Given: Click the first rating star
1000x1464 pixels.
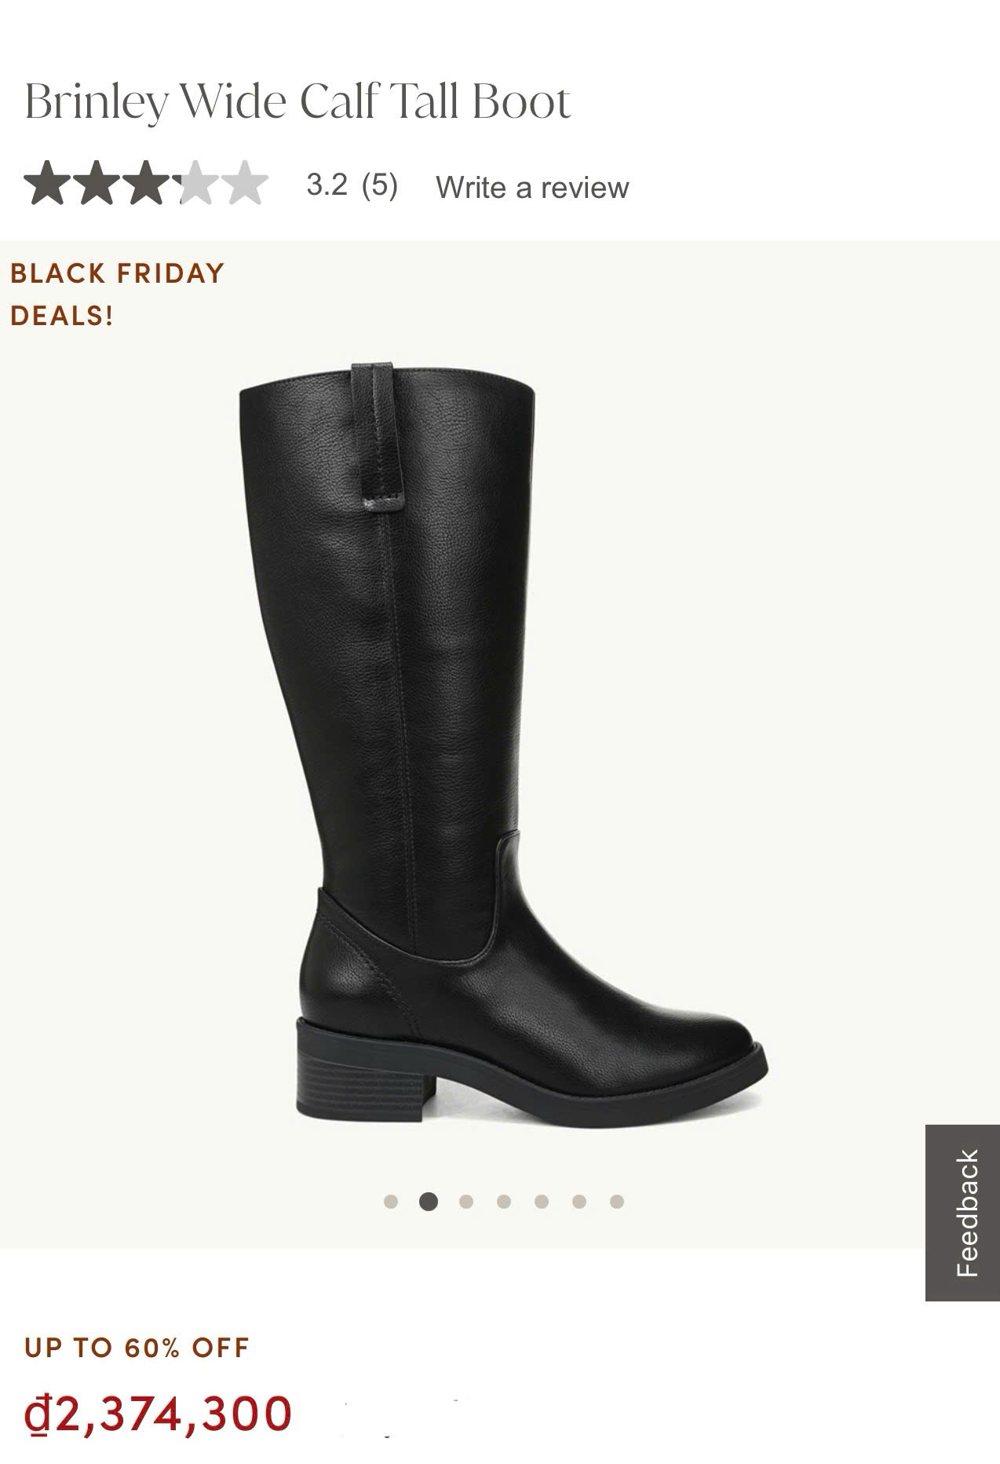Looking at the screenshot, I should 48,183.
